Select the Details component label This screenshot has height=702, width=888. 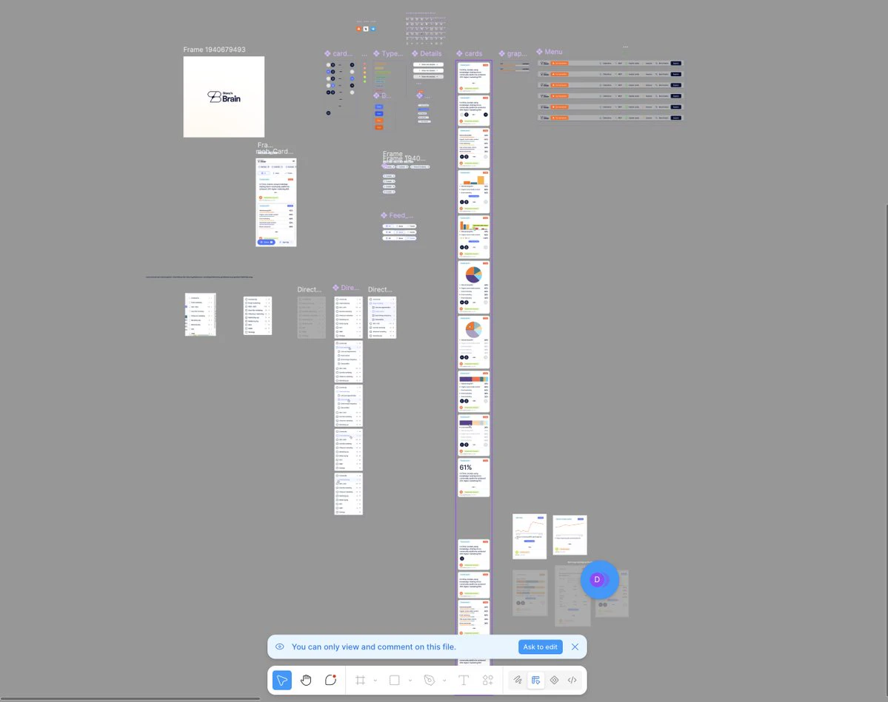click(x=427, y=54)
